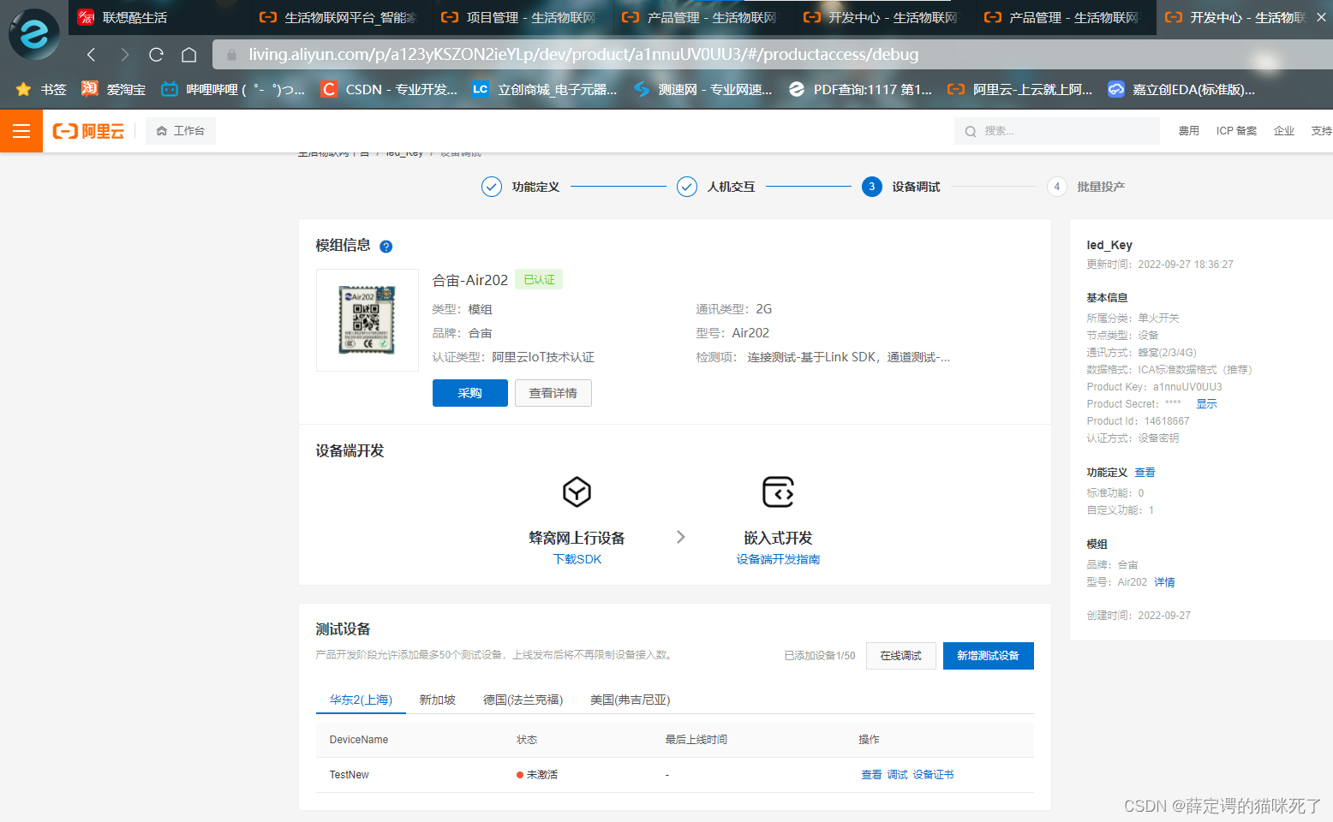Click the led_Key product title
Screen dimensions: 1333x822
click(x=1109, y=245)
